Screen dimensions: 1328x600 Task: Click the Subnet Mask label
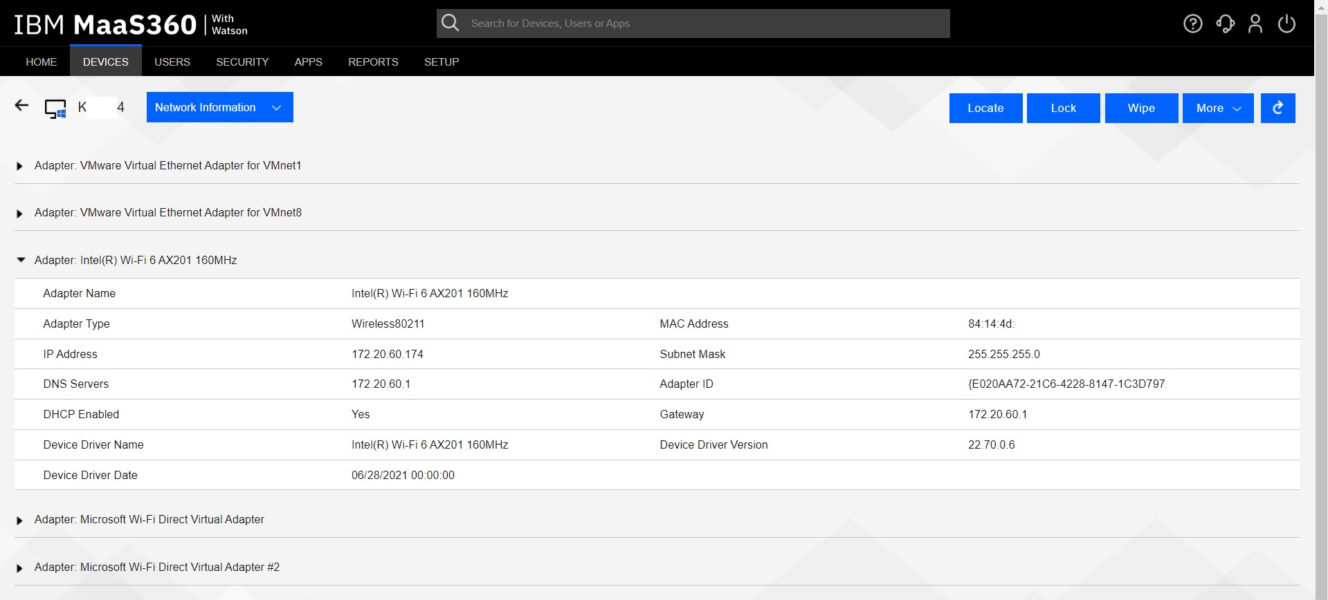tap(693, 354)
